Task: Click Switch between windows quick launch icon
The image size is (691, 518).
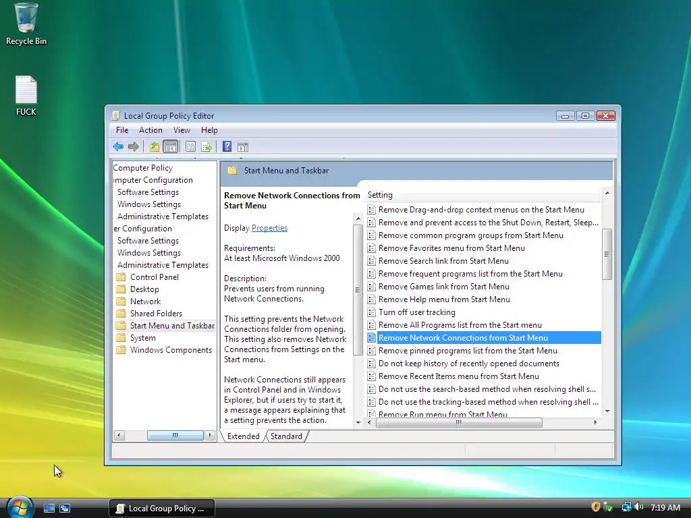Action: [65, 509]
